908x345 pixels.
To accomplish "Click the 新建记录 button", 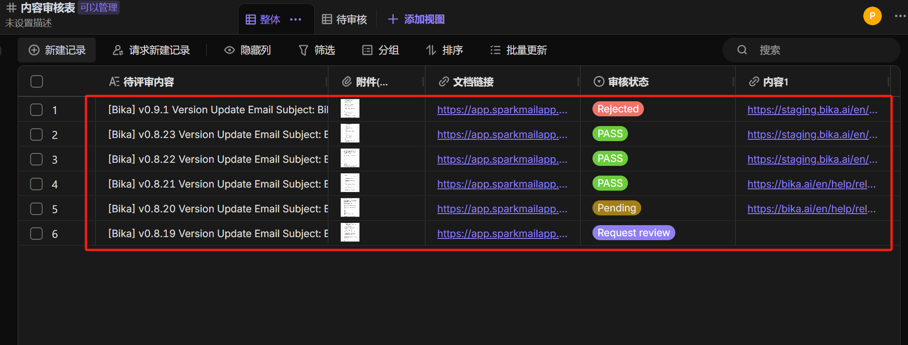I will click(57, 50).
